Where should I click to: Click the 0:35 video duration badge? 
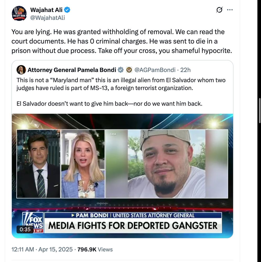click(25, 230)
